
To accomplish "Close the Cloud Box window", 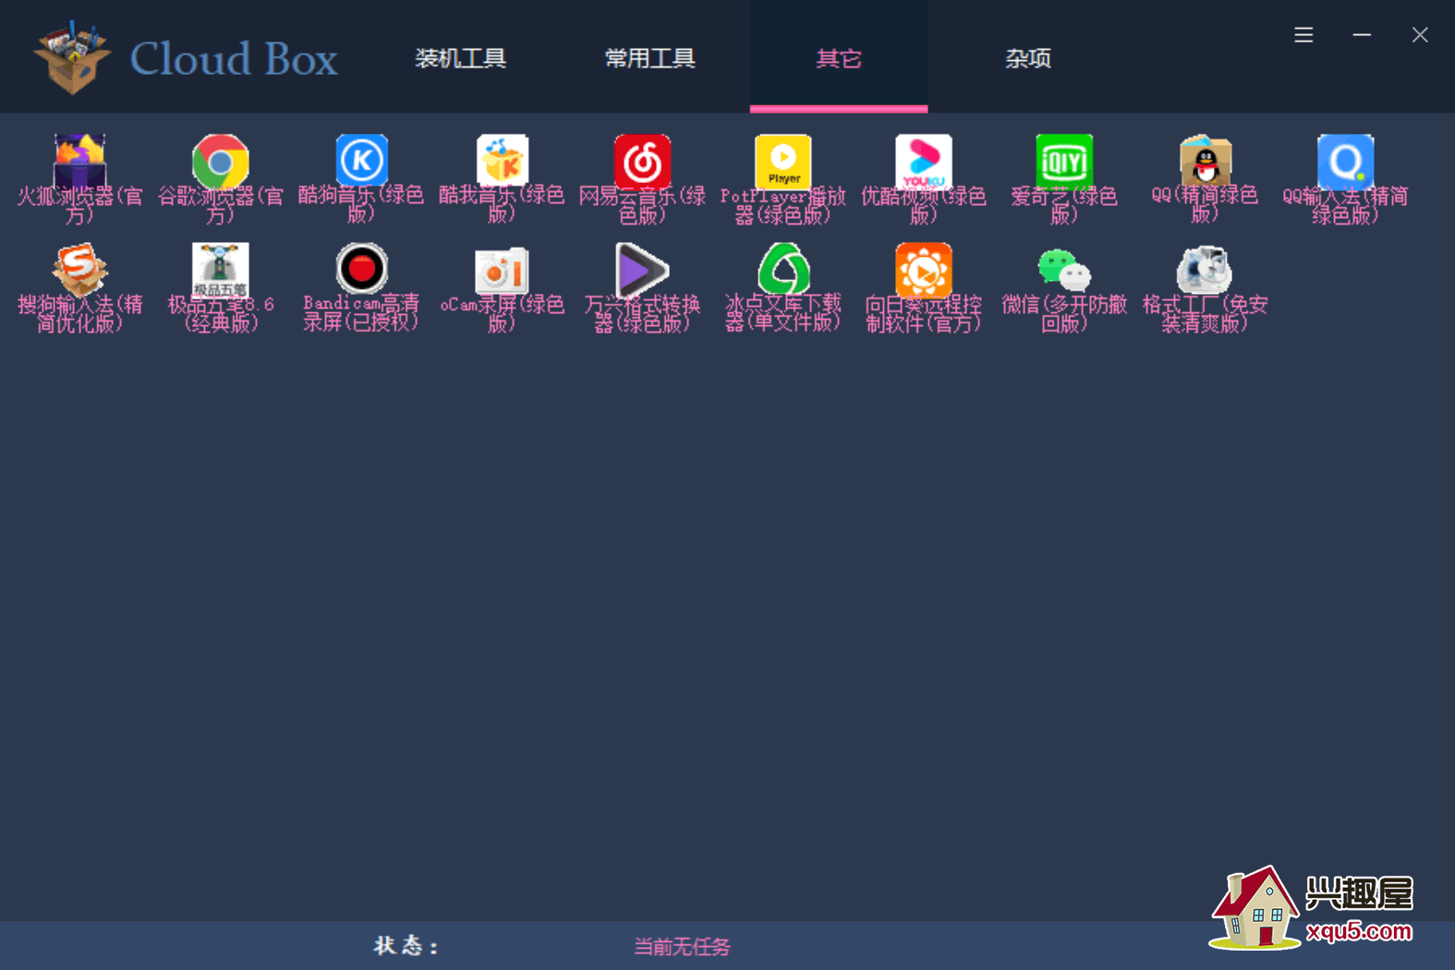I will click(1420, 35).
